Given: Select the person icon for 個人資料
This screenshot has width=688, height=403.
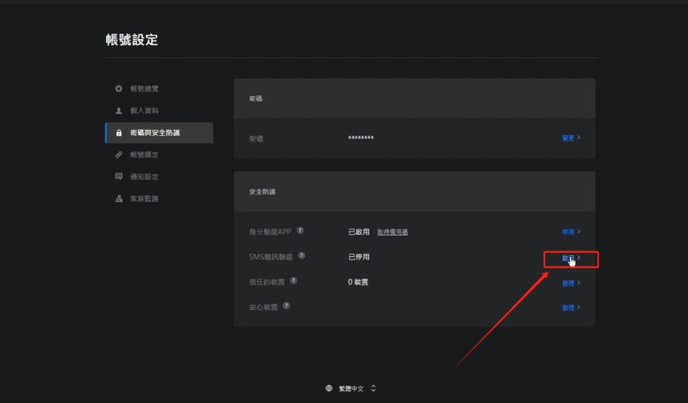Looking at the screenshot, I should 118,111.
